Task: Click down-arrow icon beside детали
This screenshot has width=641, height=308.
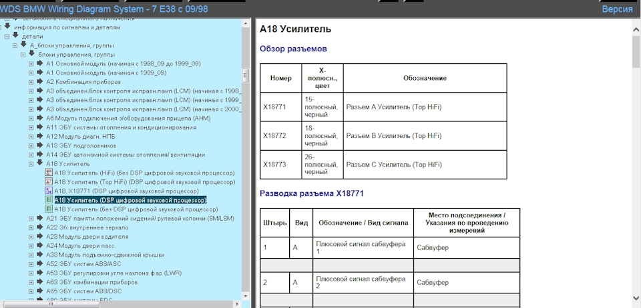Action: click(x=15, y=35)
